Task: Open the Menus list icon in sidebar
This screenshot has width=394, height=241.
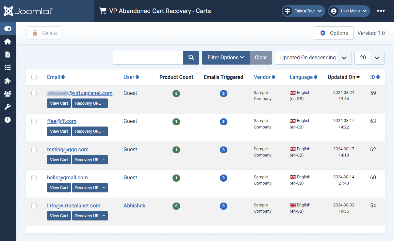Action: [8, 68]
